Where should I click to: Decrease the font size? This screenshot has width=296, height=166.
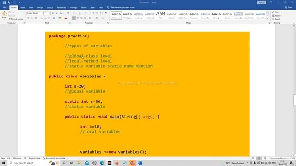point(56,13)
